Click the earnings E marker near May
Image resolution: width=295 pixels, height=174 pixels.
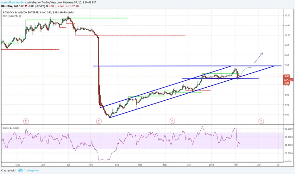[x=26, y=121]
